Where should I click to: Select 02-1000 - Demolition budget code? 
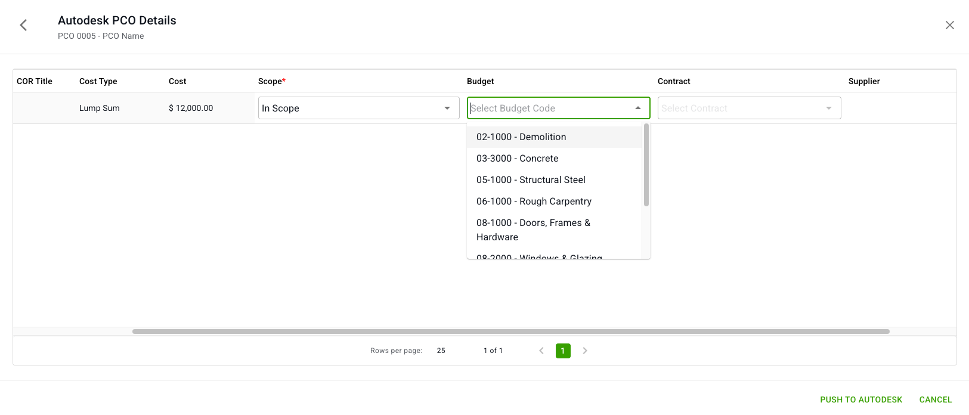tap(521, 137)
